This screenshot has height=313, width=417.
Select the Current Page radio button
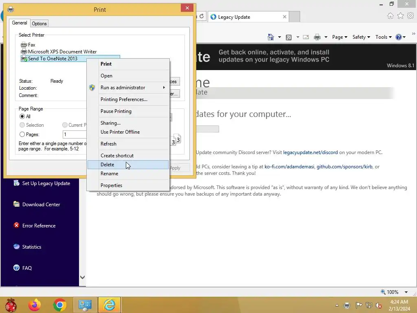click(65, 125)
